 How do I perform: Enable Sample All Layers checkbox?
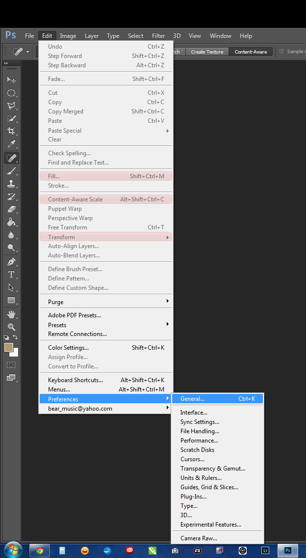tap(281, 52)
